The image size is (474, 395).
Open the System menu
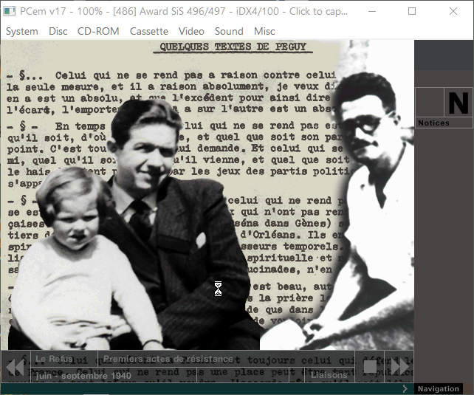[x=21, y=31]
